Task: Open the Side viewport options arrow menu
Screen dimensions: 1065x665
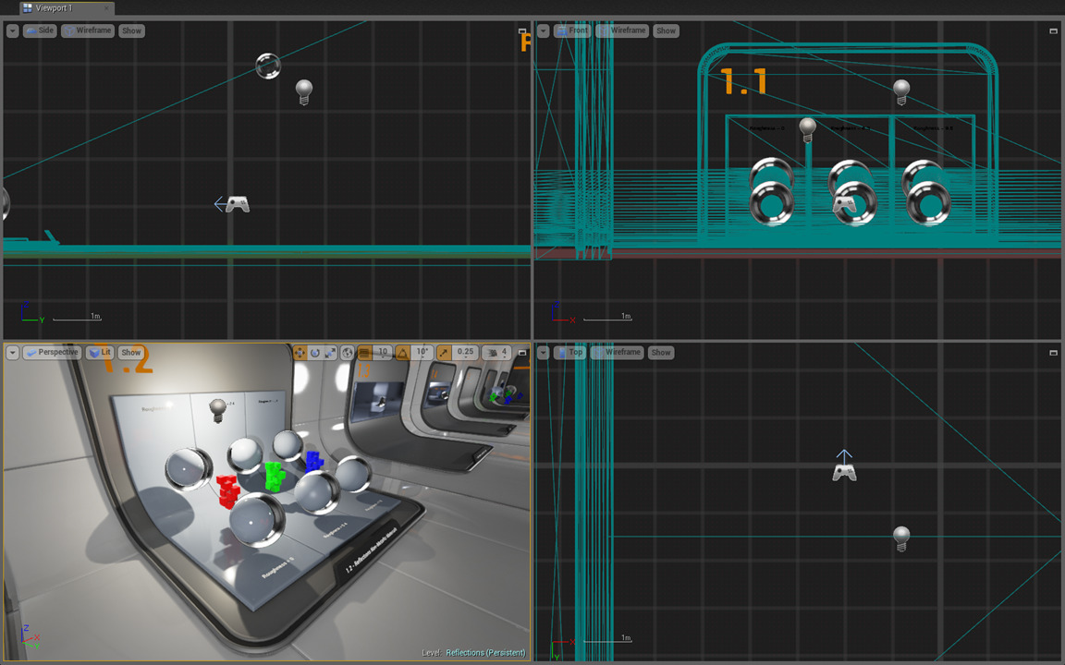Action: 12,30
